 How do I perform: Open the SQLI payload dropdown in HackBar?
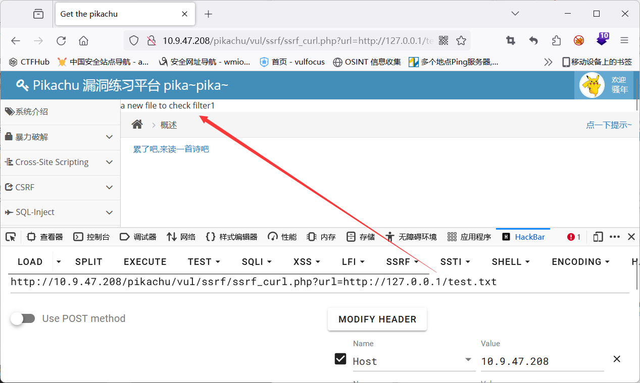pos(256,261)
